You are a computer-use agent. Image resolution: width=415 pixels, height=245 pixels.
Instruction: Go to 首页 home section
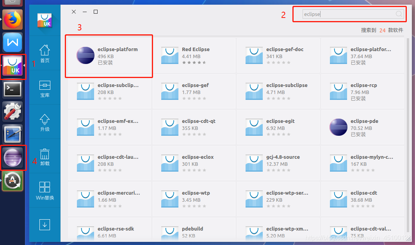coord(45,54)
